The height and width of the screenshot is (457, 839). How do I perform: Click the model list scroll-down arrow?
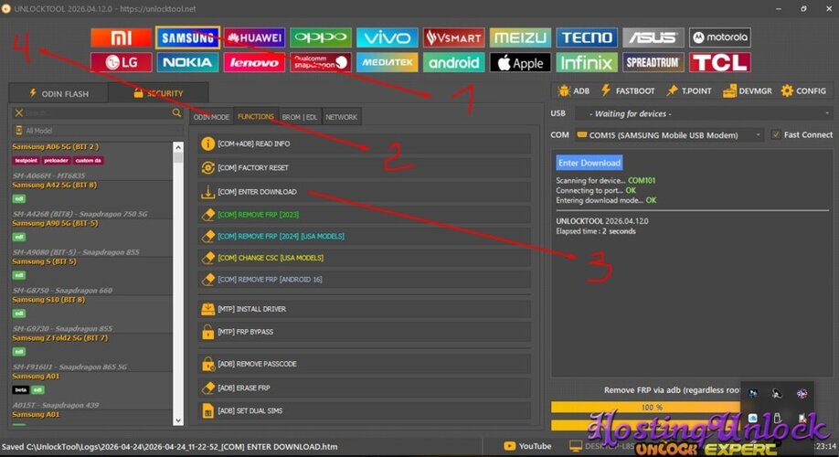[178, 420]
